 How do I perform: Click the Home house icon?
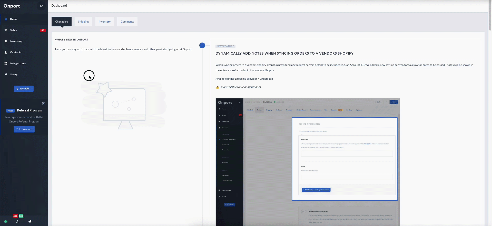pos(6,19)
